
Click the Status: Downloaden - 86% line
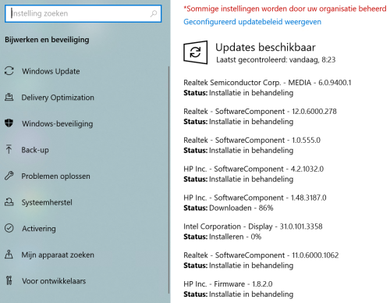[229, 208]
